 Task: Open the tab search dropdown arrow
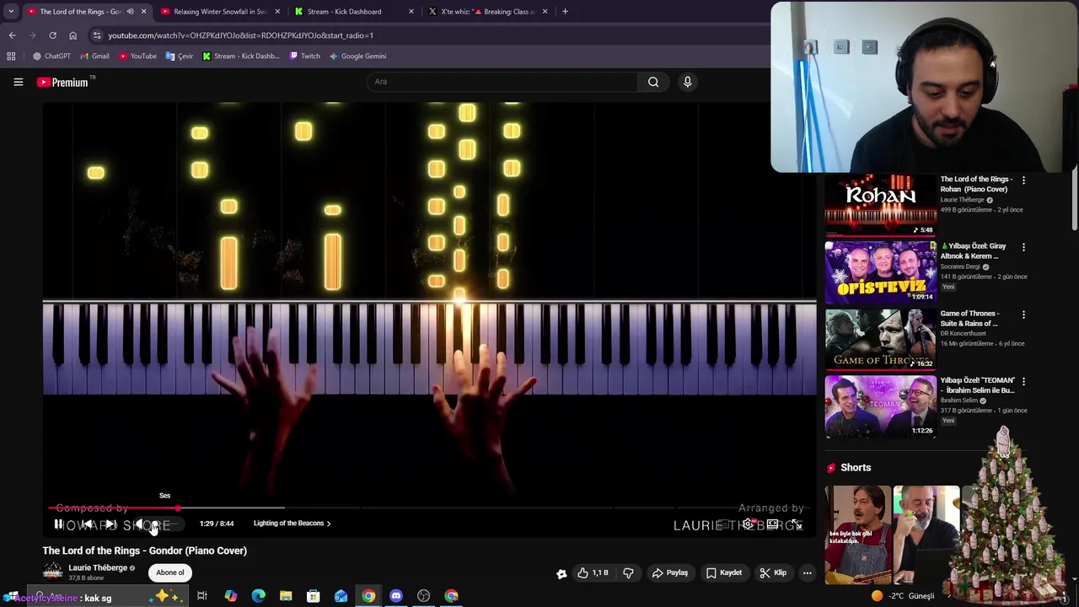[x=10, y=12]
